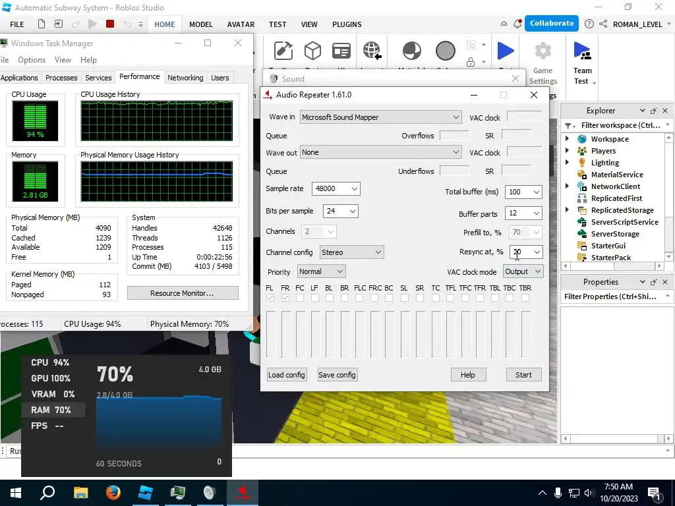
Task: Expand the Workspace tree node arrow
Action: point(568,138)
